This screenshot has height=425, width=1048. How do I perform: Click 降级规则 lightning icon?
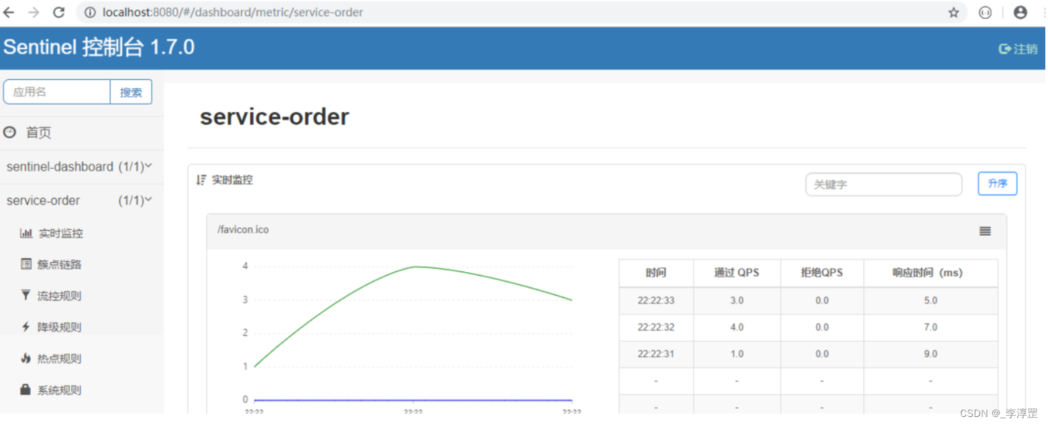[x=26, y=327]
